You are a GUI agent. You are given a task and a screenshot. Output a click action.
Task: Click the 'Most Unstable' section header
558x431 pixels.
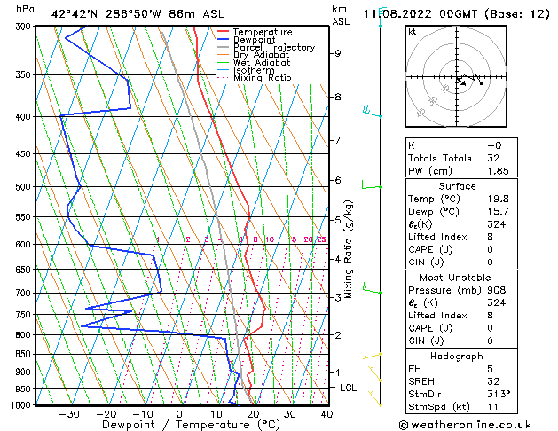tap(455, 278)
